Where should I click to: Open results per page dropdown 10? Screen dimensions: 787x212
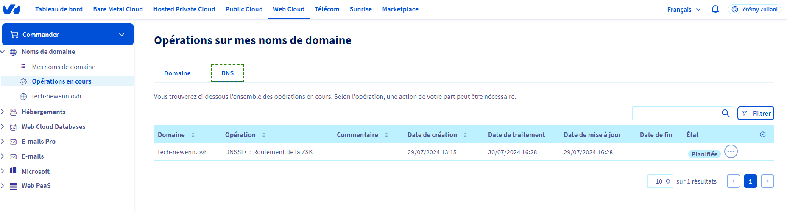(x=660, y=181)
